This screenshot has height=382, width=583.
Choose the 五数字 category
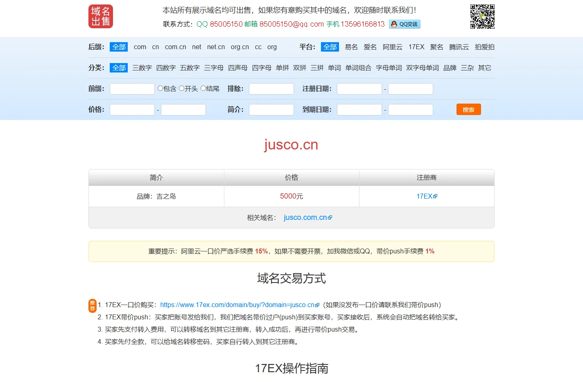[x=190, y=68]
